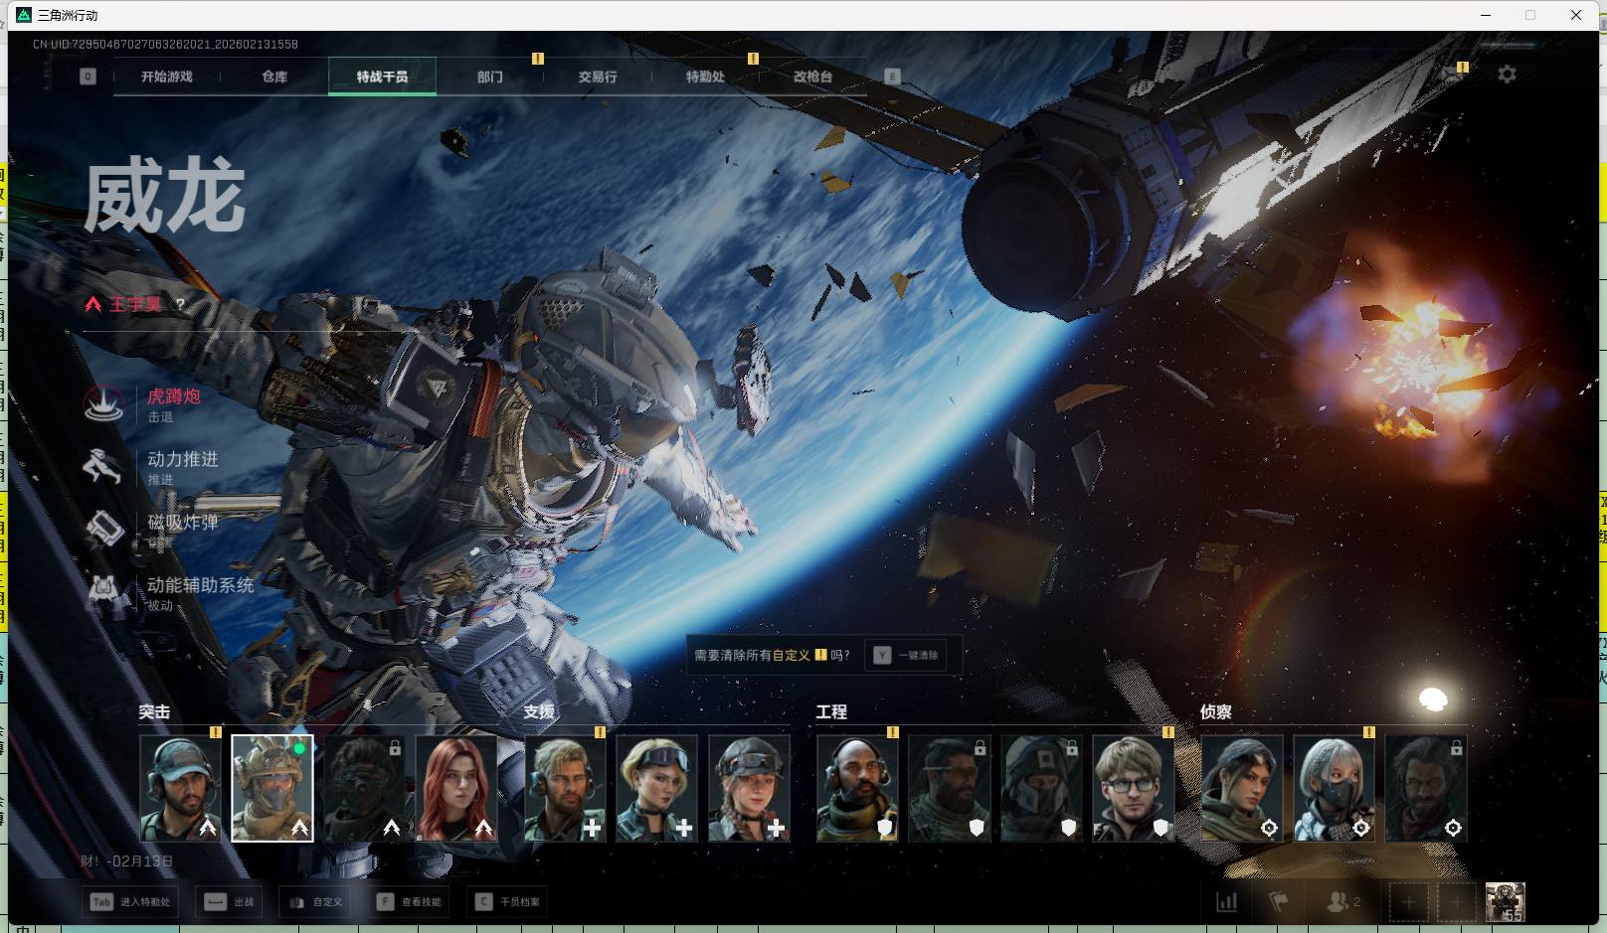Click the 开始游戏 tab

click(166, 77)
